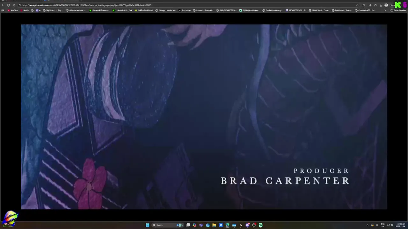Open the Isle of Siptah bookmark
Image resolution: width=408 pixels, height=229 pixels.
[319, 10]
